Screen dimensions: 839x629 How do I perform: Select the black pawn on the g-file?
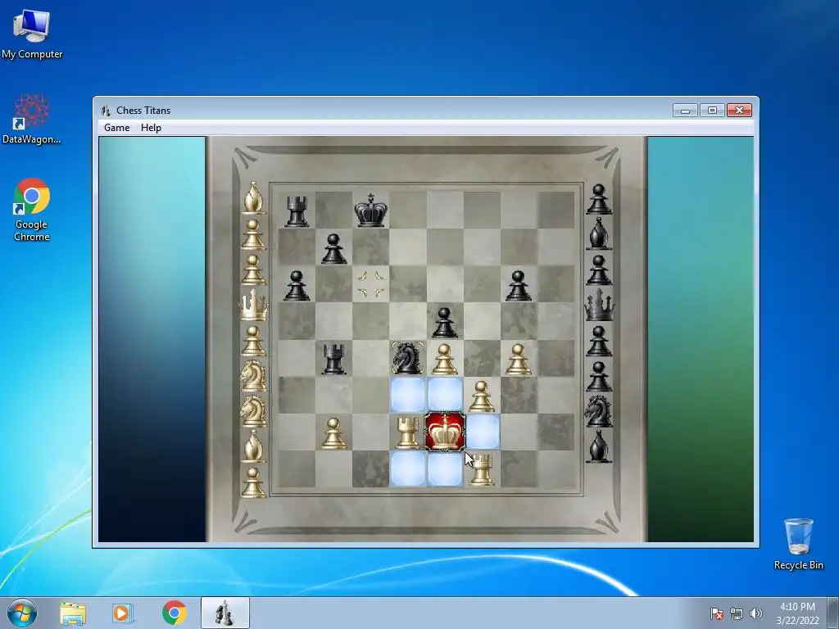pyautogui.click(x=518, y=286)
